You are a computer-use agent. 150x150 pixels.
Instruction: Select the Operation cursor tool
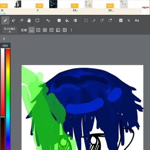tap(129, 20)
